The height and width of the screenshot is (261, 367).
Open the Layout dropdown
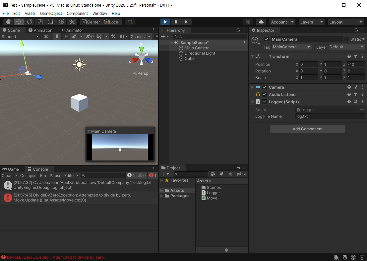click(x=345, y=22)
